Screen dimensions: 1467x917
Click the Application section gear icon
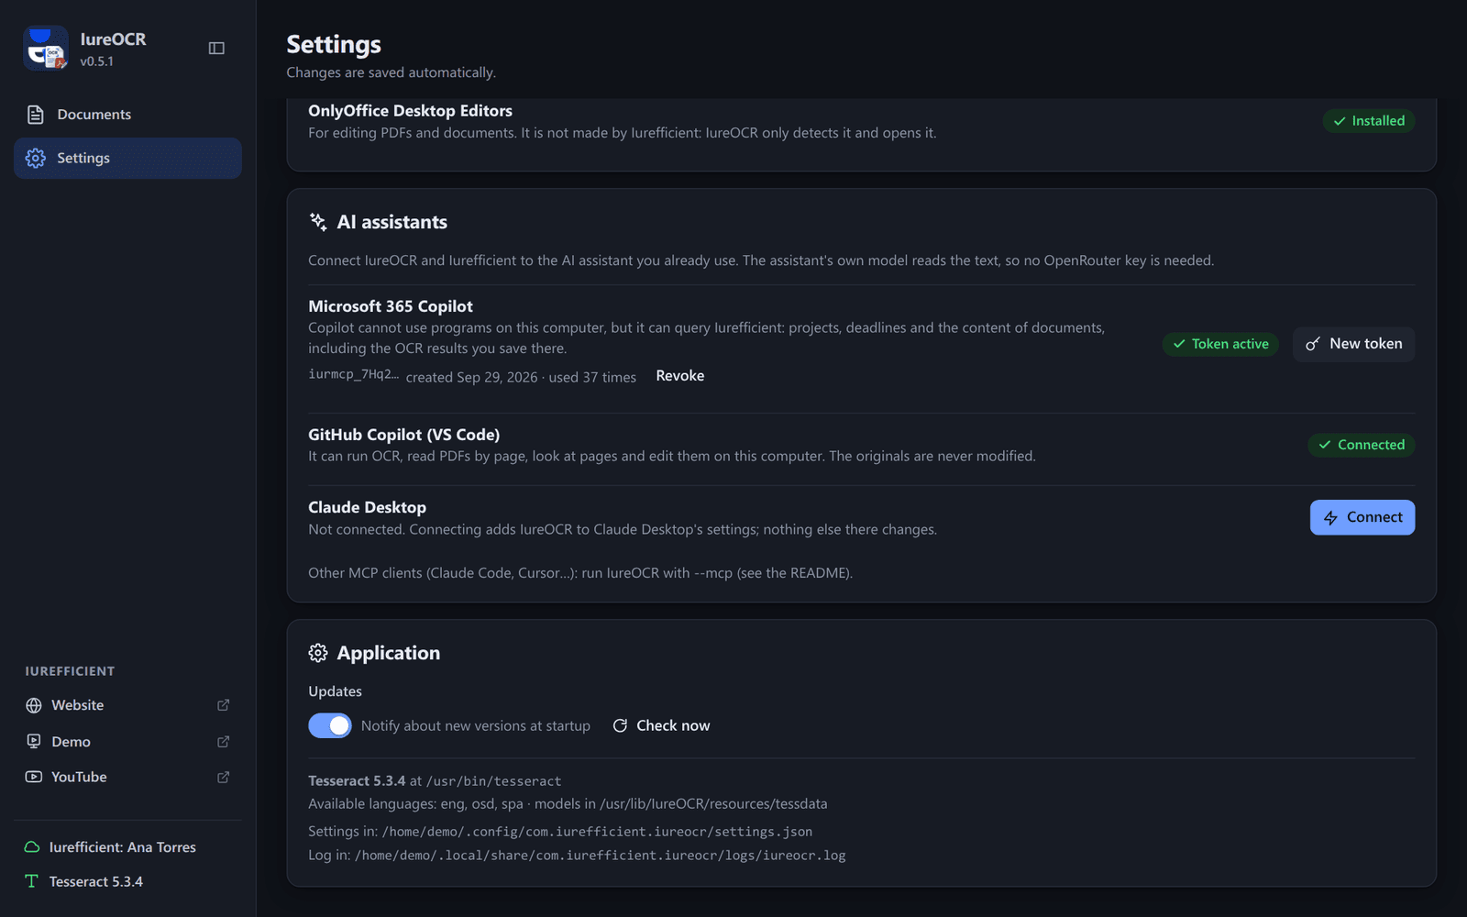(x=318, y=653)
